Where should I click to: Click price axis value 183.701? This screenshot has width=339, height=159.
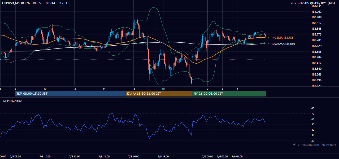pyautogui.click(x=316, y=40)
